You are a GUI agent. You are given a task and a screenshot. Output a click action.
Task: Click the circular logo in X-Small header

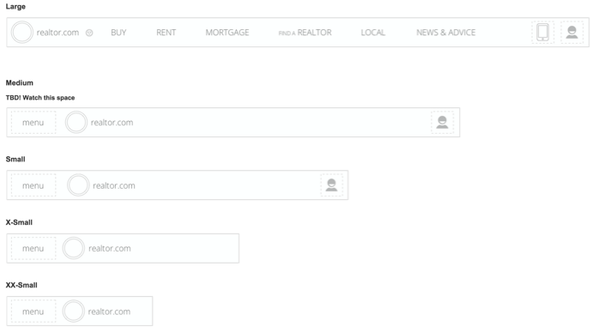click(x=73, y=248)
